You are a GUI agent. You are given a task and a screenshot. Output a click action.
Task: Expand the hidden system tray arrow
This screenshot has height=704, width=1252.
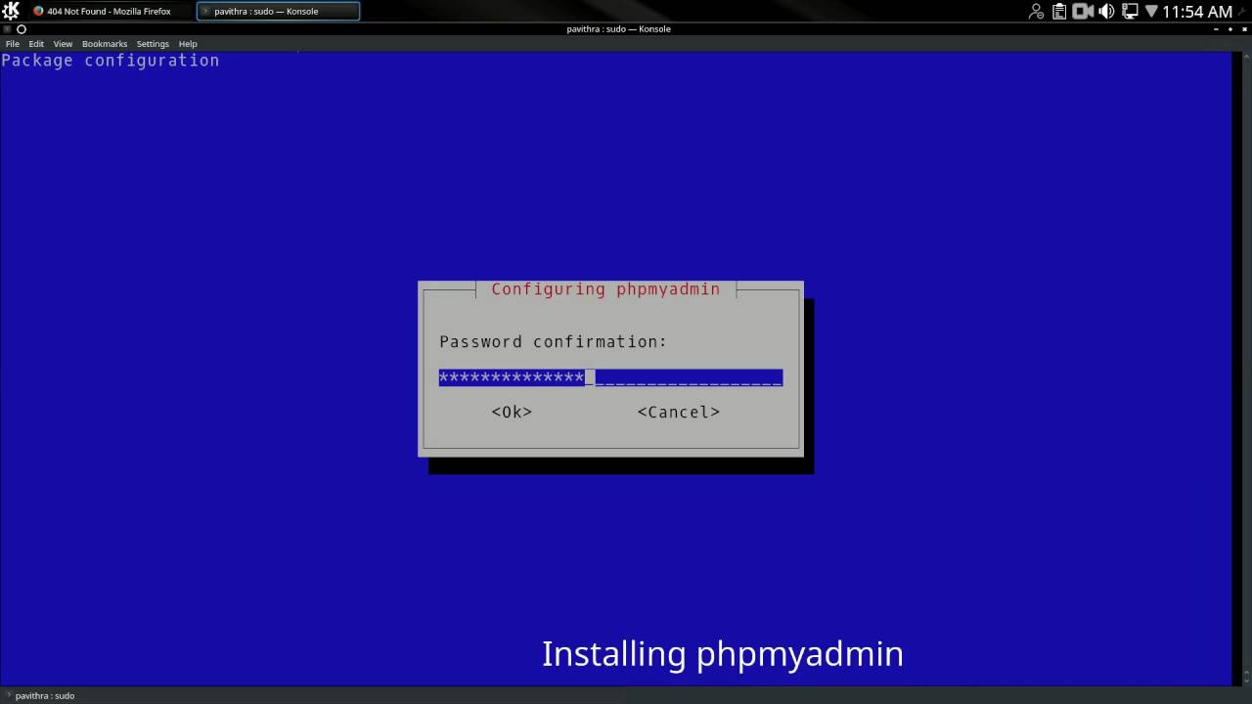click(1151, 12)
